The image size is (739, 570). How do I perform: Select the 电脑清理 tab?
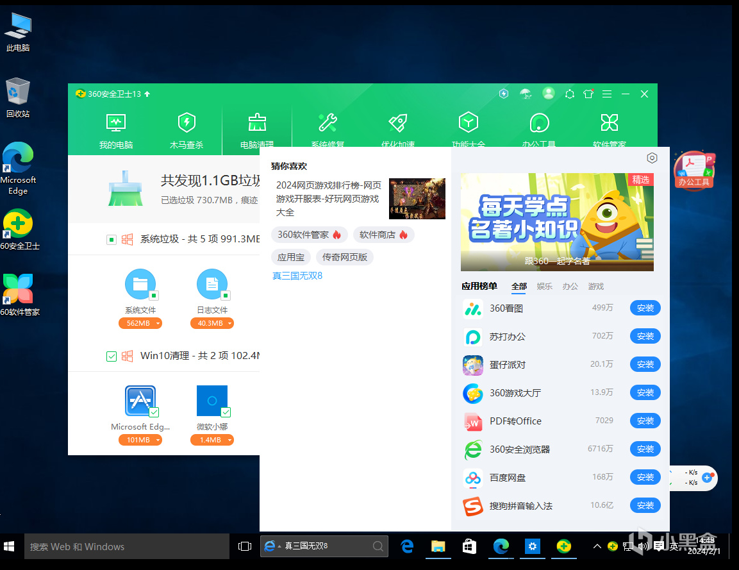257,131
